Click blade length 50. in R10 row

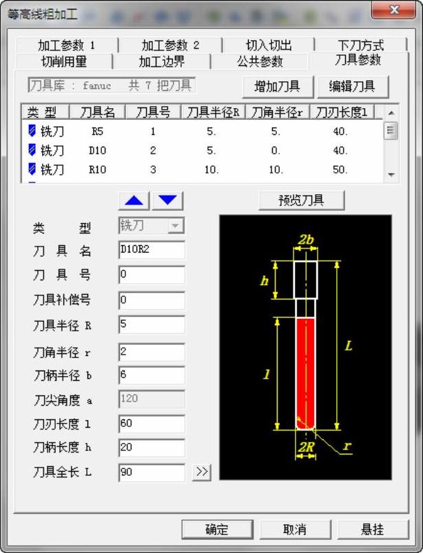tap(340, 169)
